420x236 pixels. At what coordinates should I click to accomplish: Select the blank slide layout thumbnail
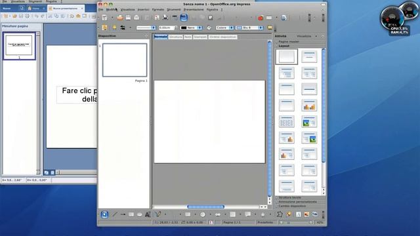(x=287, y=56)
